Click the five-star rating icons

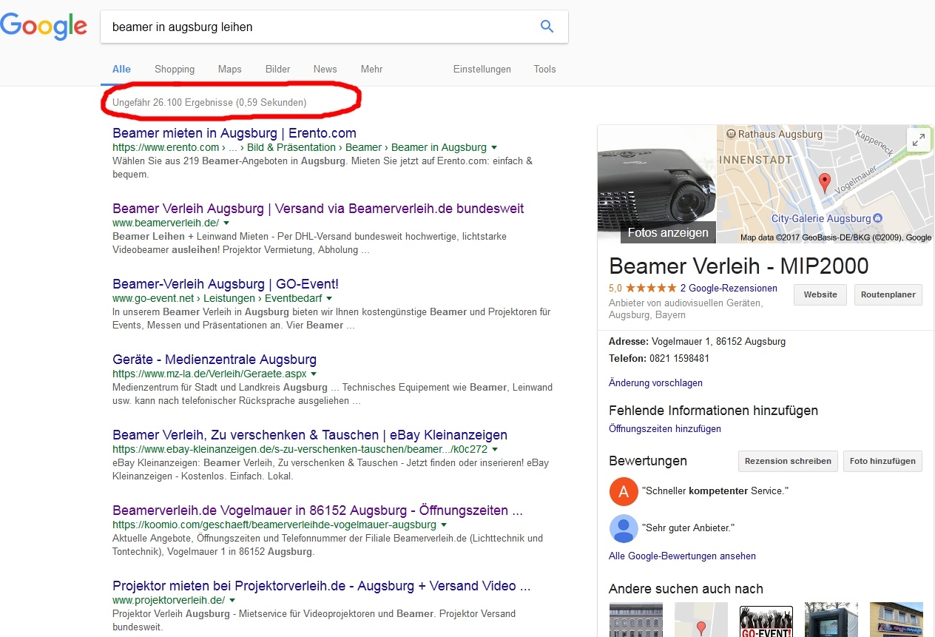tap(651, 289)
